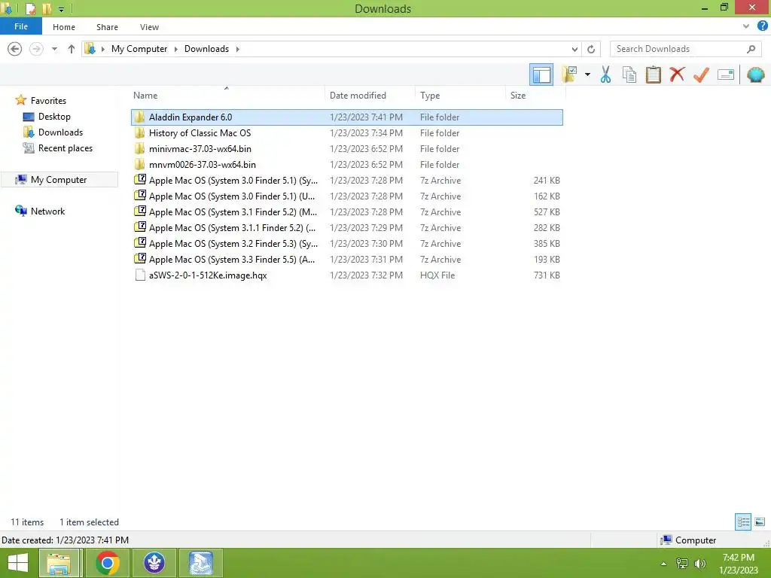771x578 pixels.
Task: Open the View ribbon tab
Action: point(149,27)
